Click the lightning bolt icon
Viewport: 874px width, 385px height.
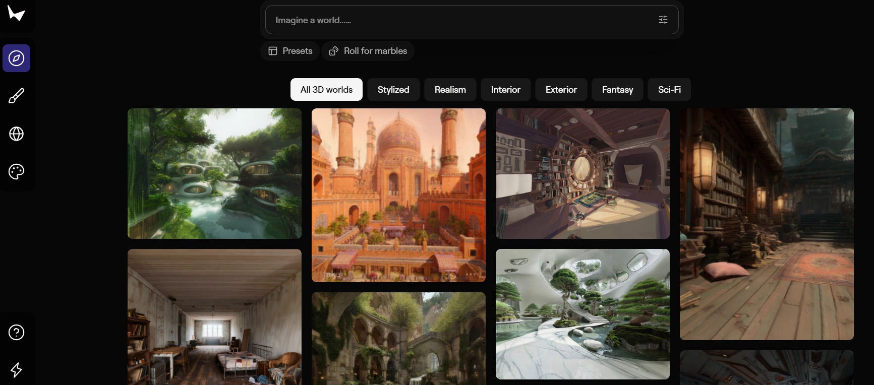(x=16, y=370)
